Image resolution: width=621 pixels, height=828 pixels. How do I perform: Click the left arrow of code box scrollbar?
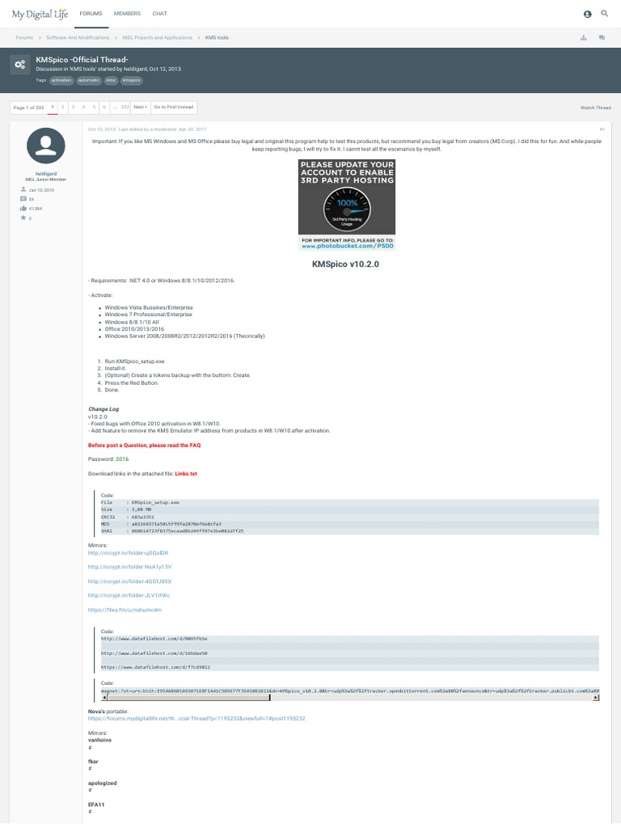(x=104, y=698)
